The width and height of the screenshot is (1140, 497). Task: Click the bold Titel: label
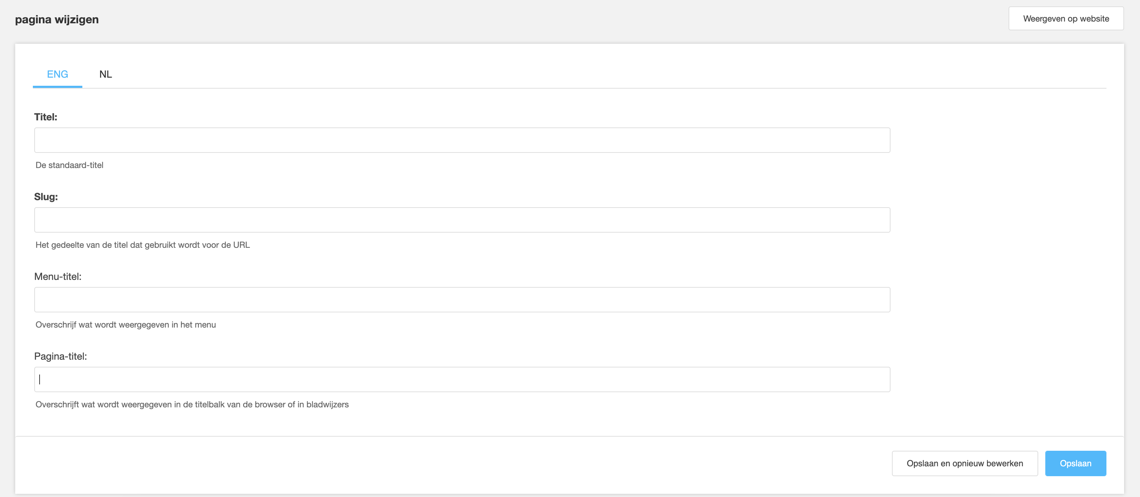46,117
